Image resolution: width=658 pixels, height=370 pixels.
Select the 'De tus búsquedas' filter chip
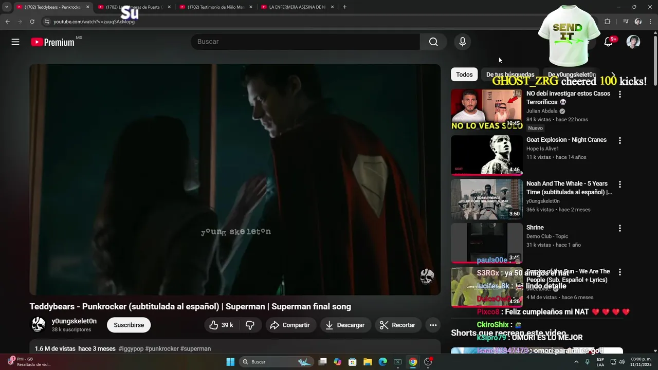pos(510,75)
